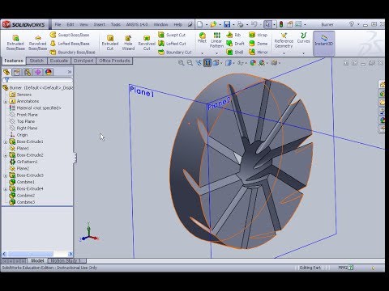Activate the Extruded Cut tool
Viewport: 389px width, 291px height.
pos(110,43)
